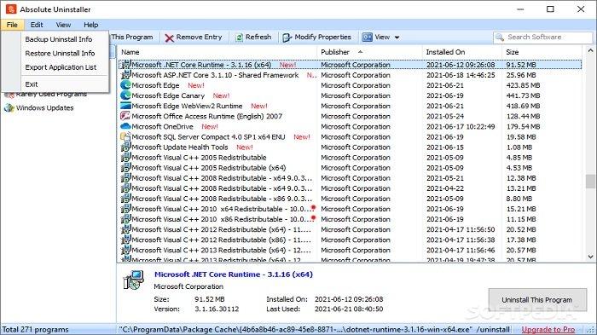Viewport: 597px width, 335px height.
Task: Choose Backup Uninstall Info from File menu
Action: [59, 39]
